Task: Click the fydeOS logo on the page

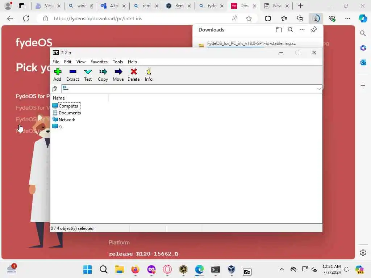Action: coord(34,43)
